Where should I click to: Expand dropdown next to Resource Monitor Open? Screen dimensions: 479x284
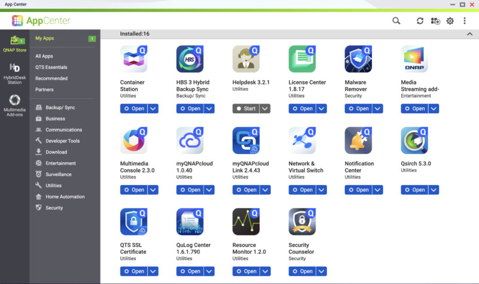point(265,271)
